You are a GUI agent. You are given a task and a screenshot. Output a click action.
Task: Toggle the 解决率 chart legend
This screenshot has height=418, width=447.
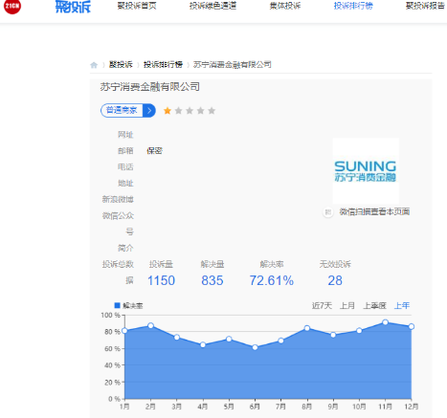click(128, 306)
